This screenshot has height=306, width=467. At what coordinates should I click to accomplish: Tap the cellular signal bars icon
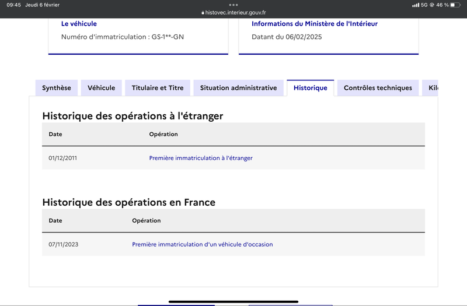tap(416, 5)
